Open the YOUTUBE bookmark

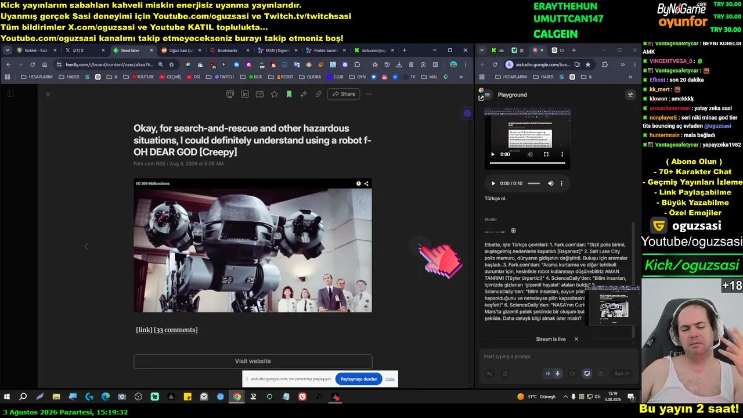click(143, 77)
